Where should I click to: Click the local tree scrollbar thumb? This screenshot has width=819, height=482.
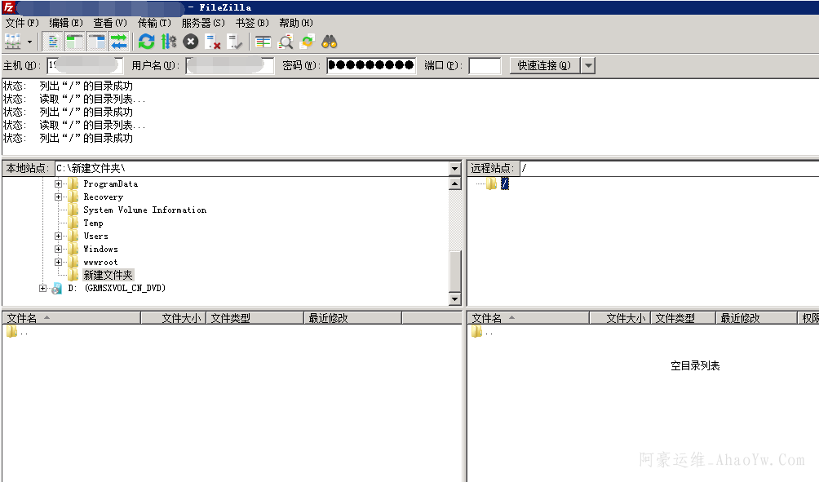(455, 271)
